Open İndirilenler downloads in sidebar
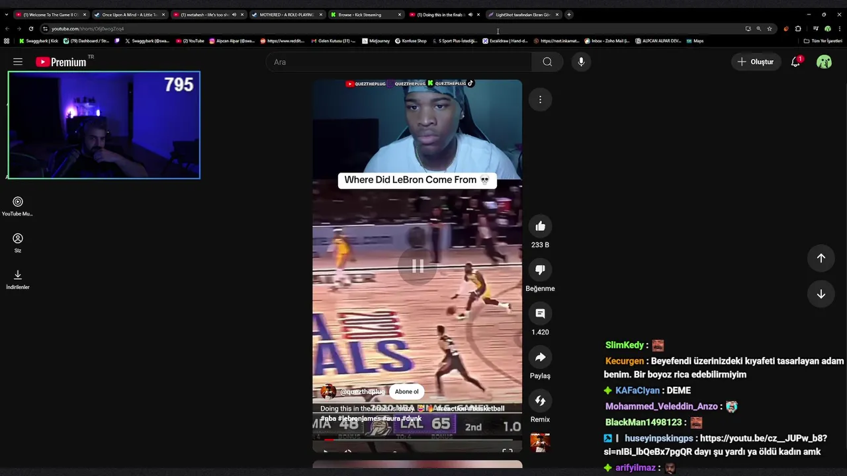 point(17,280)
